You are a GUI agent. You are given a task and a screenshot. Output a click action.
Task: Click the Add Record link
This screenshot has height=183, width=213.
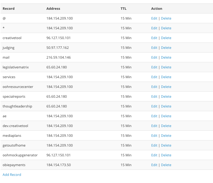pyautogui.click(x=12, y=175)
